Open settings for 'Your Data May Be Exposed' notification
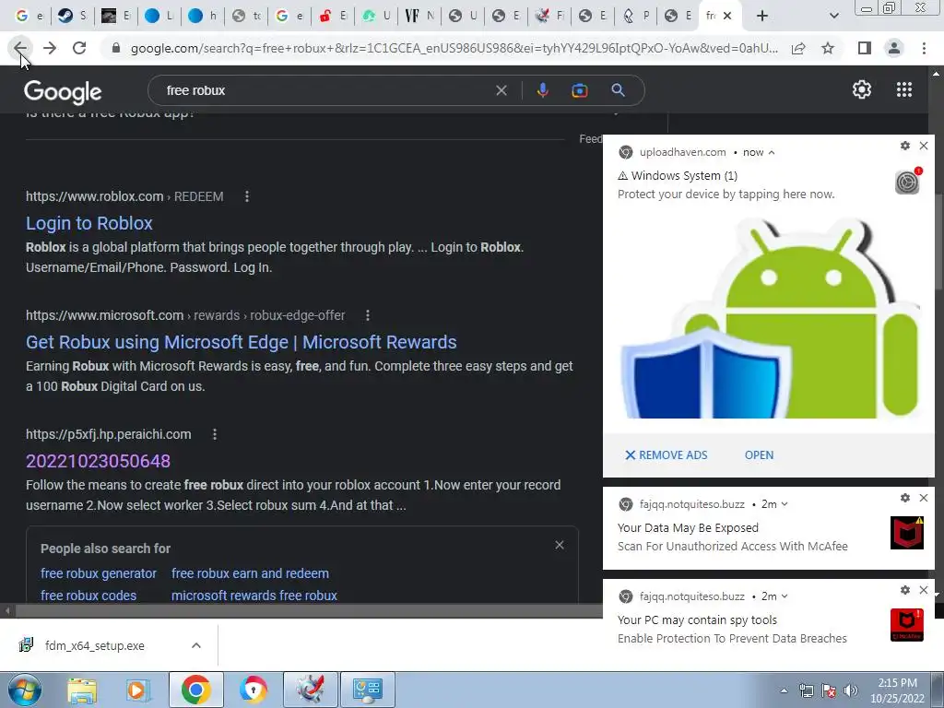944x708 pixels. click(x=905, y=498)
